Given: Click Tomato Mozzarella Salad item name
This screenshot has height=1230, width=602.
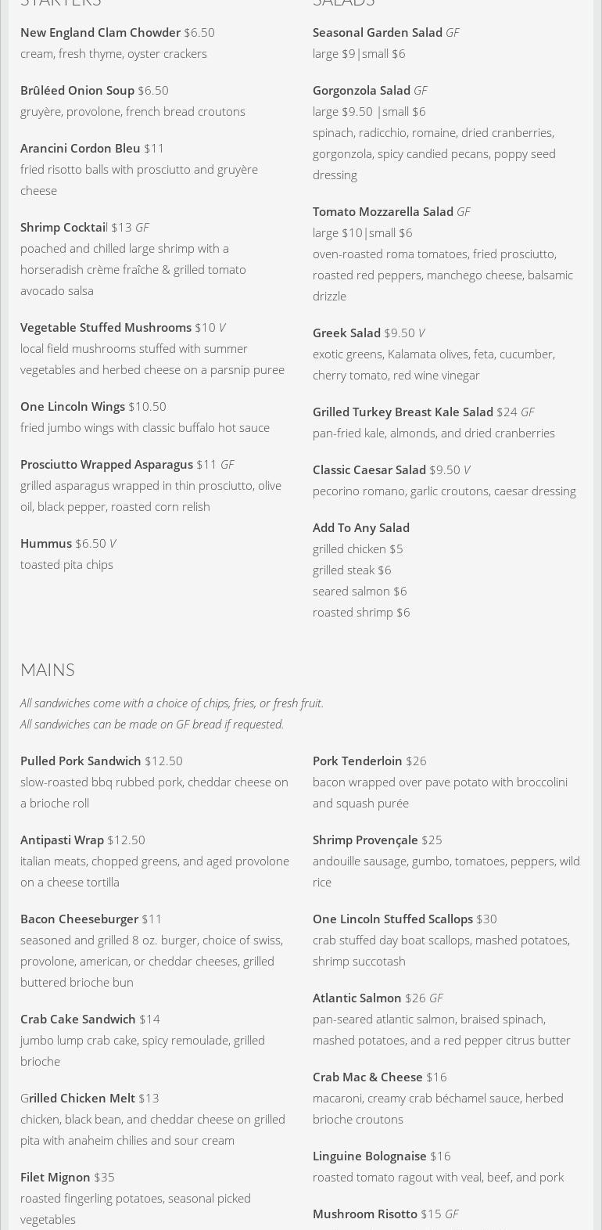Looking at the screenshot, I should pyautogui.click(x=383, y=211).
